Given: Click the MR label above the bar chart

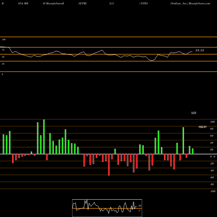Looking at the screenshot, I should pos(194,113).
